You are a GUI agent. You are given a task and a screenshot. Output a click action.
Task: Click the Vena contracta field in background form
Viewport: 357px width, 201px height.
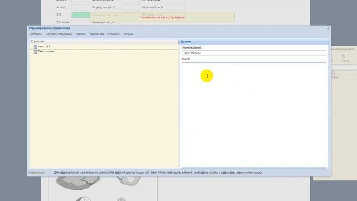[x=176, y=7]
